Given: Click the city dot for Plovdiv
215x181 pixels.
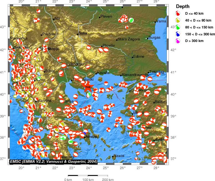Looking at the screenshot, I should (102, 46).
